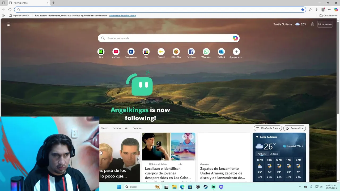Screen dimensions: 340x191
Task: Select the Compras feed tab
Action: 138,128
